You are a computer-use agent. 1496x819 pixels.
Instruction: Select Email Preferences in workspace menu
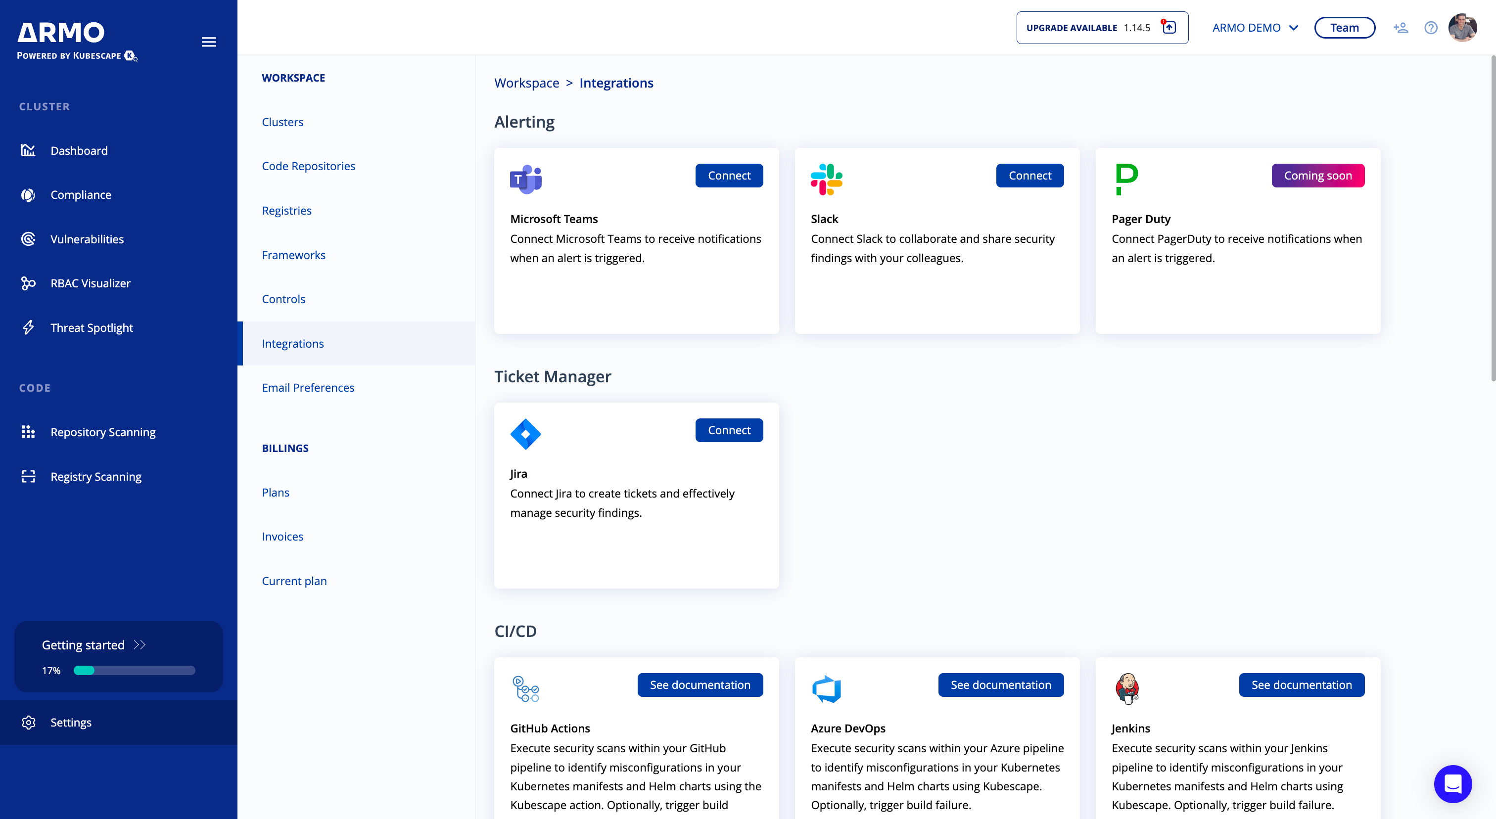click(x=308, y=388)
